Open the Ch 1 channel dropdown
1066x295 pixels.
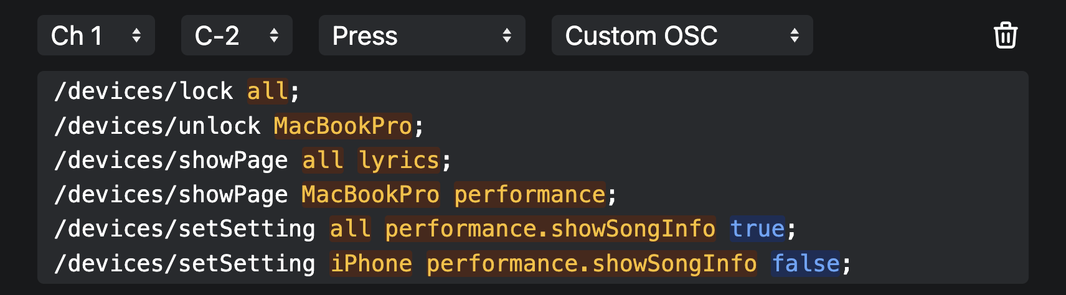click(96, 35)
